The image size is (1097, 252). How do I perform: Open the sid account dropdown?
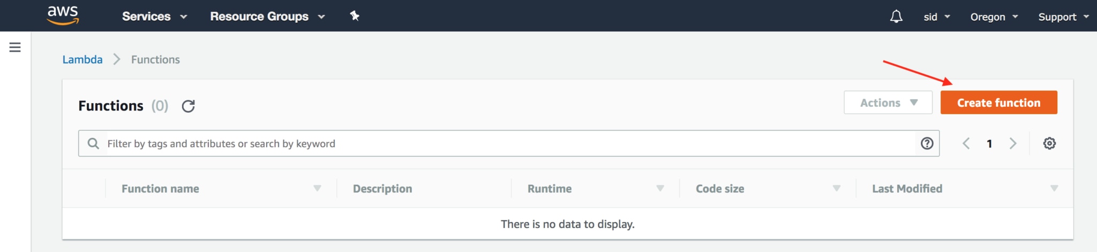936,17
